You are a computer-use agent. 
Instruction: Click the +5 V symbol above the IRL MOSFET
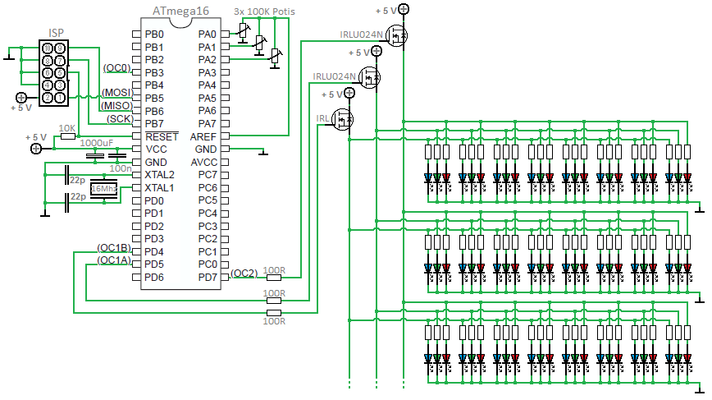click(349, 93)
